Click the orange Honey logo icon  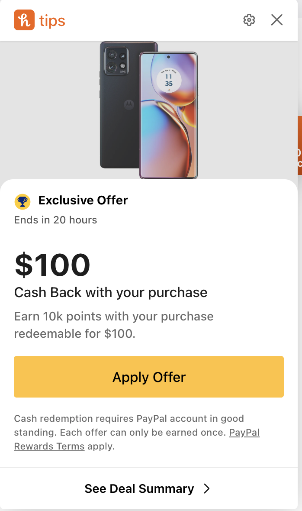pyautogui.click(x=24, y=20)
